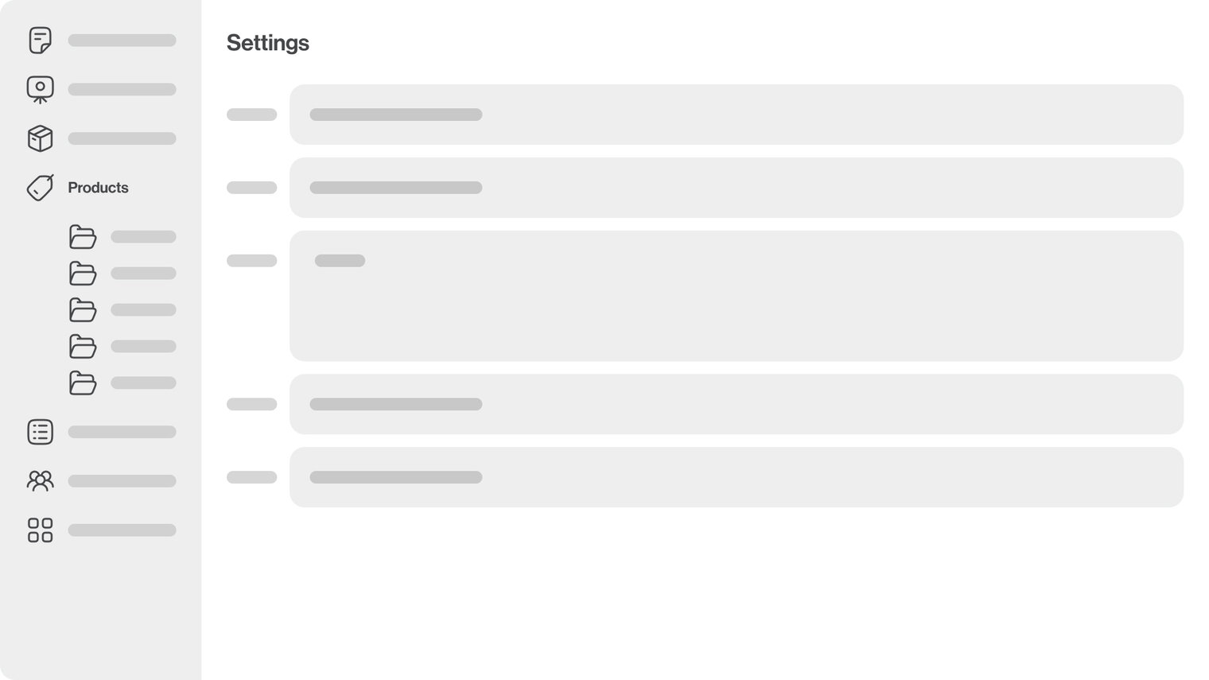Click the last settings input field
Image resolution: width=1209 pixels, height=680 pixels.
tap(736, 477)
